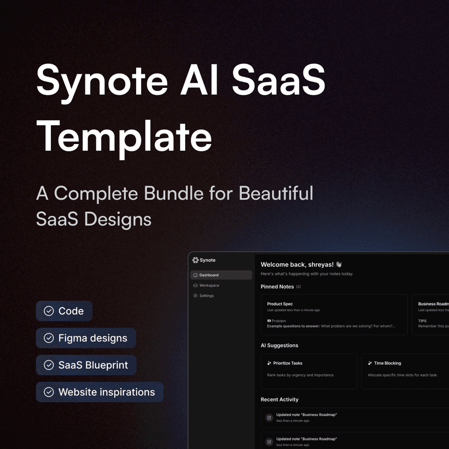Open the Product Spec pinned note
Screen dimensions: 449x449
coord(334,314)
